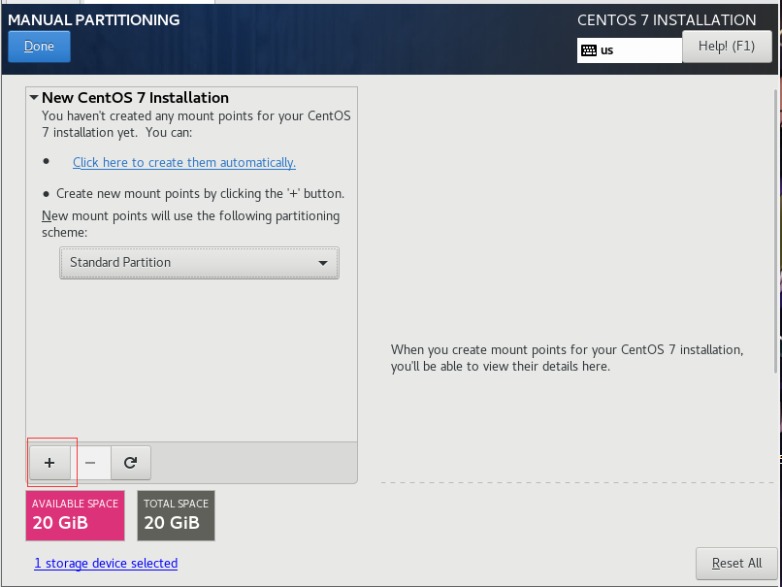Click the keyboard layout icon
This screenshot has height=587, width=782.
(x=589, y=50)
